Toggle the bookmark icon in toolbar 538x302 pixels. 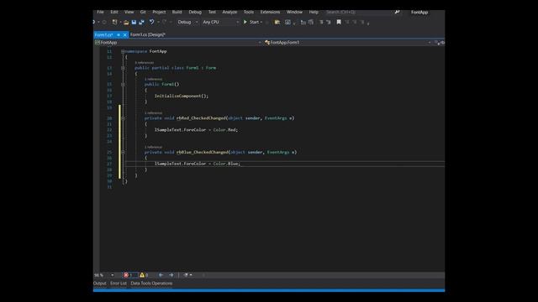[339, 22]
